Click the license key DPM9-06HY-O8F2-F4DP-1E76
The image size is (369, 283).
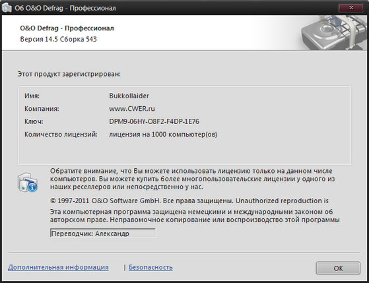click(x=154, y=121)
